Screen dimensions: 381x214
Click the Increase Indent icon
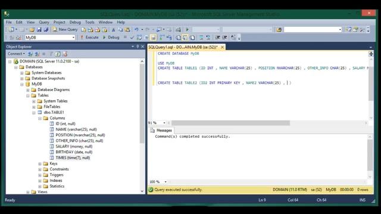click(x=224, y=37)
